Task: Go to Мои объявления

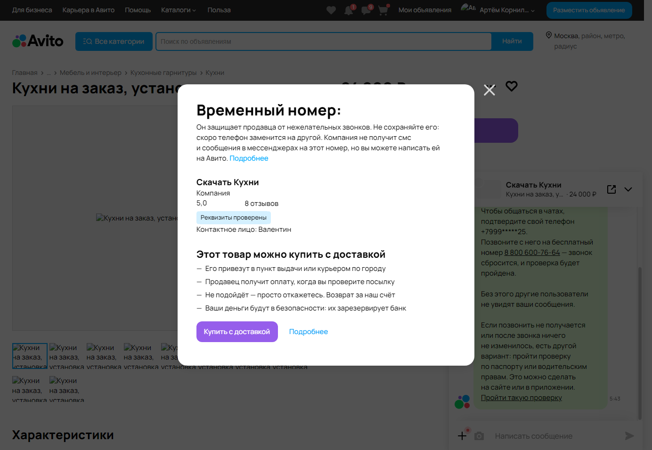Action: click(425, 10)
